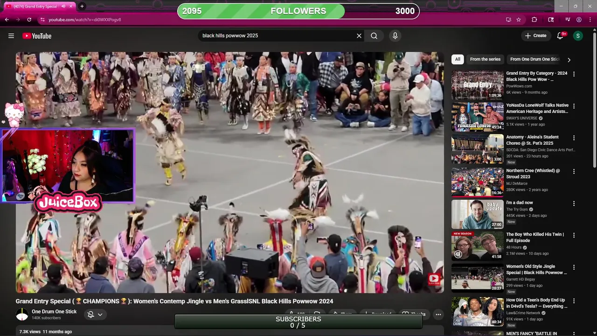Click the Law&Crime Network channel name
597x336 pixels.
pyautogui.click(x=523, y=313)
